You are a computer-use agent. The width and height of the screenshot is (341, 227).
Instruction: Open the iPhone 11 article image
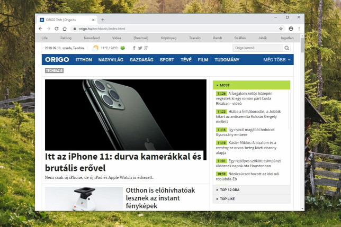click(125, 115)
